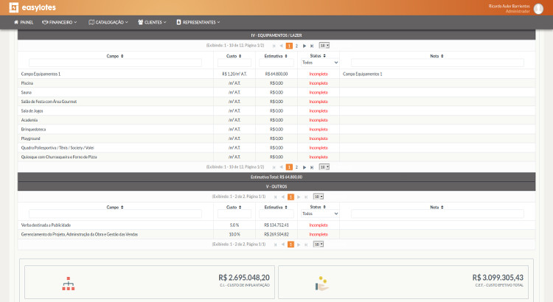Image resolution: width=553 pixels, height=302 pixels.
Task: Click the Custo de Implantação hierarchy icon
Action: 69,284
